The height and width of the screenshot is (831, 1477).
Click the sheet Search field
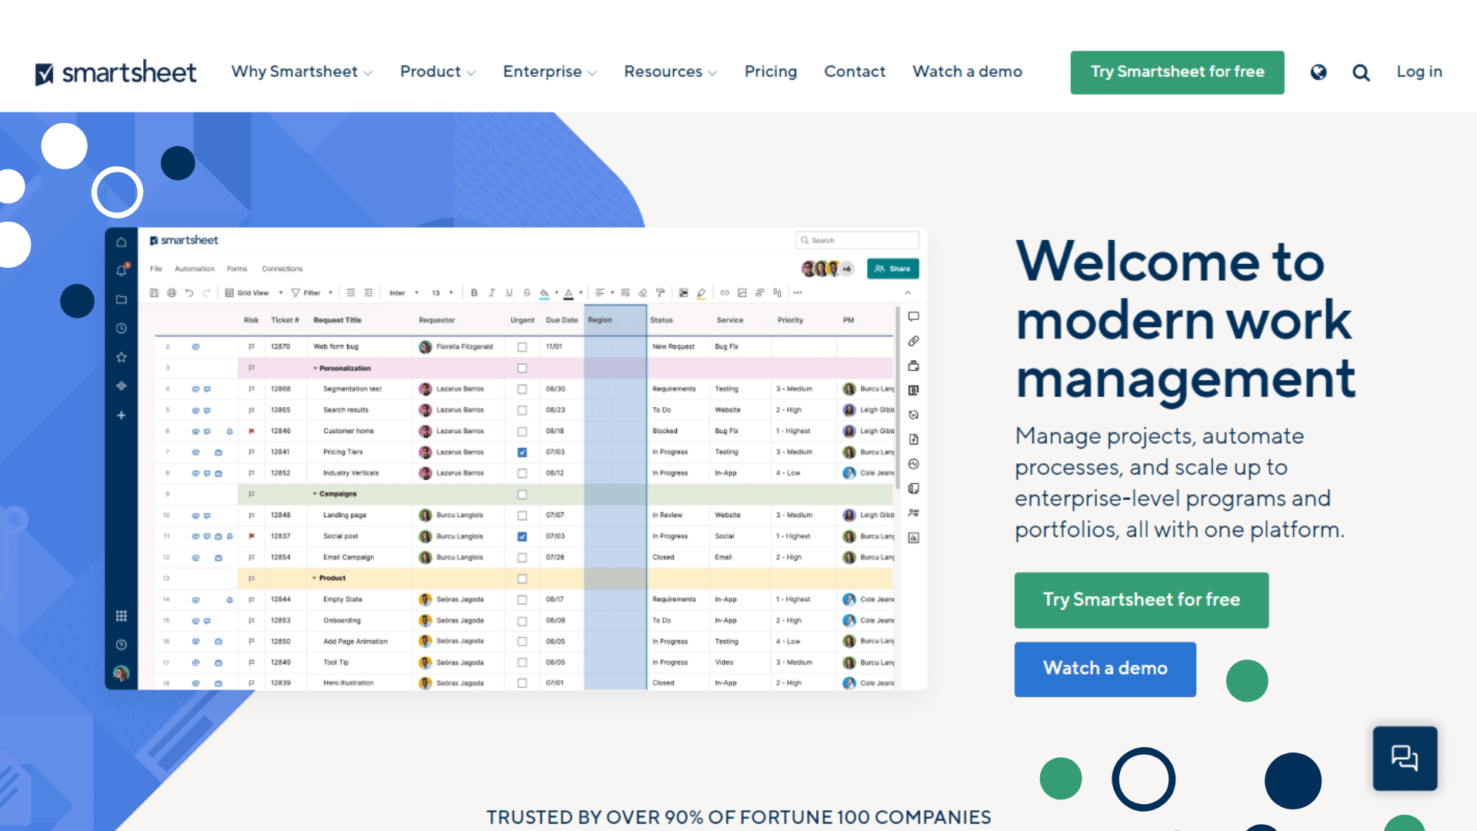[857, 240]
